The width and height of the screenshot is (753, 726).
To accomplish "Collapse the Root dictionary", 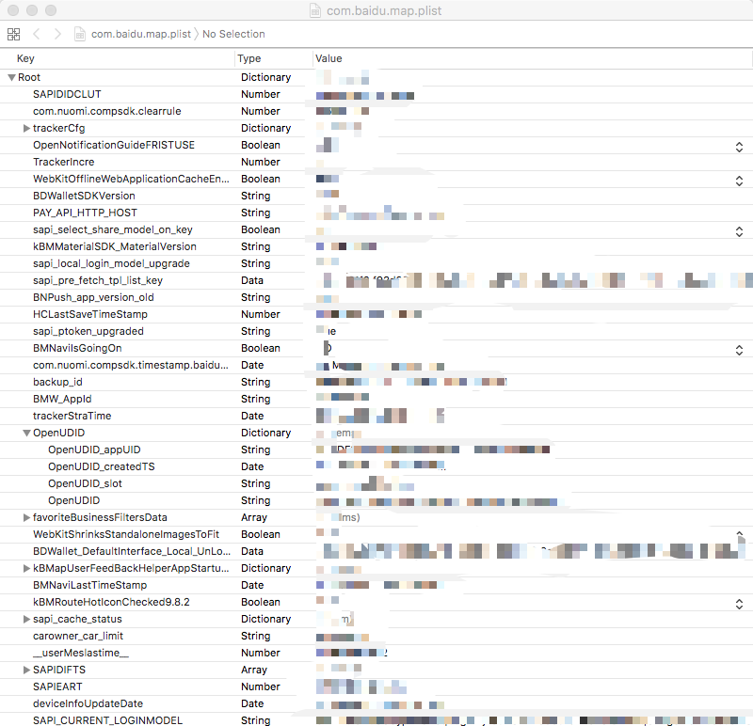I will [11, 78].
